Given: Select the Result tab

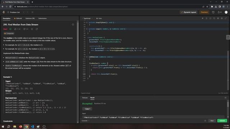Looking at the screenshot, I should [92, 98].
